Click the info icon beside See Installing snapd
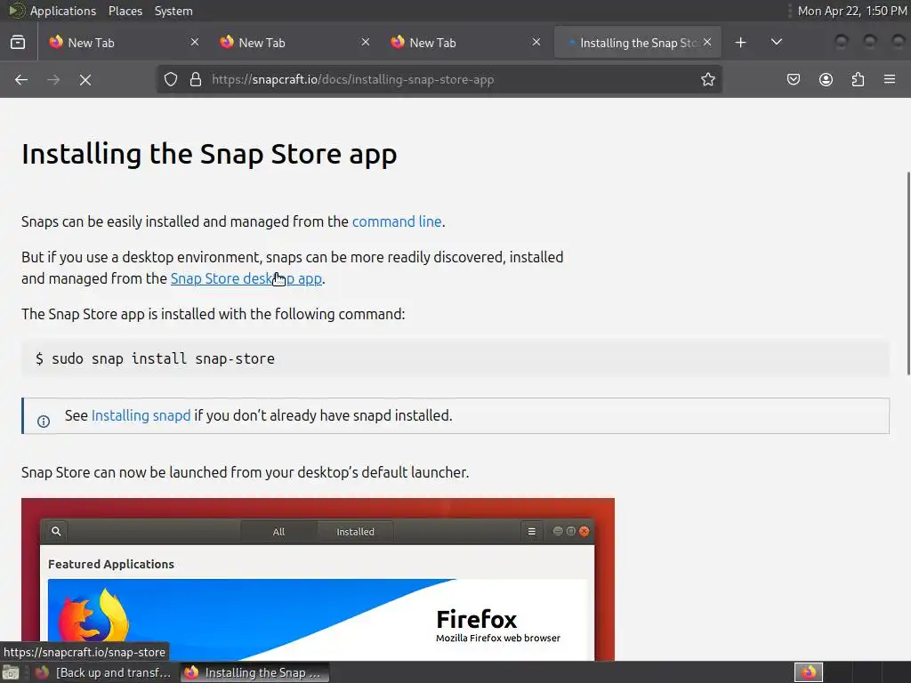The height and width of the screenshot is (683, 911). click(x=44, y=421)
